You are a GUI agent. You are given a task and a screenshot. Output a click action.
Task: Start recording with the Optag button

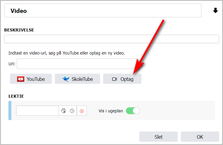122,79
